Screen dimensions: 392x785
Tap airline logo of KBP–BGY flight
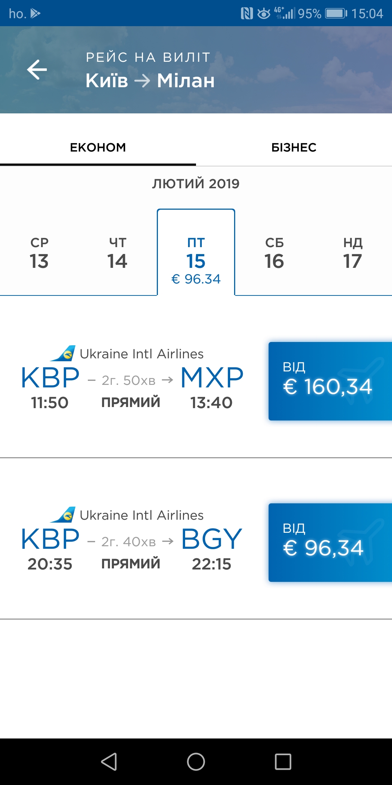pos(63,515)
